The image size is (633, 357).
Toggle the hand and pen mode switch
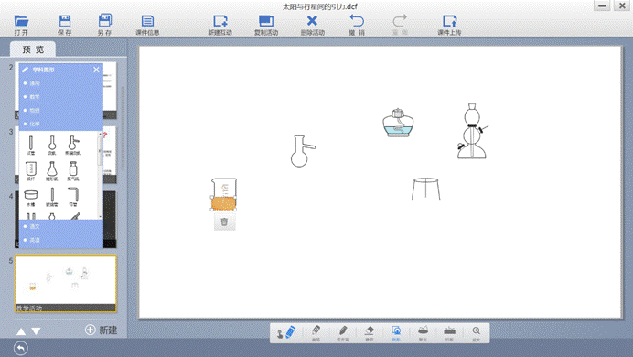pyautogui.click(x=285, y=333)
